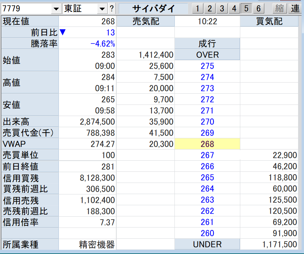This screenshot has width=304, height=254.
Task: Switch to panel tab 2
Action: (x=210, y=9)
